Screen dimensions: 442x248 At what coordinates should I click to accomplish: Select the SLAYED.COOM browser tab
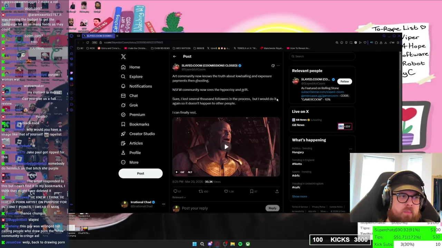[98, 36]
